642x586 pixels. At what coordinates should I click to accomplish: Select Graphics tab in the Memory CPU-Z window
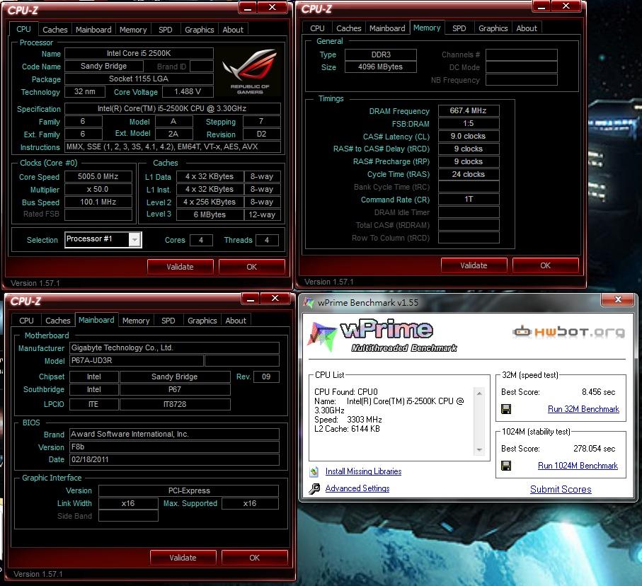493,28
